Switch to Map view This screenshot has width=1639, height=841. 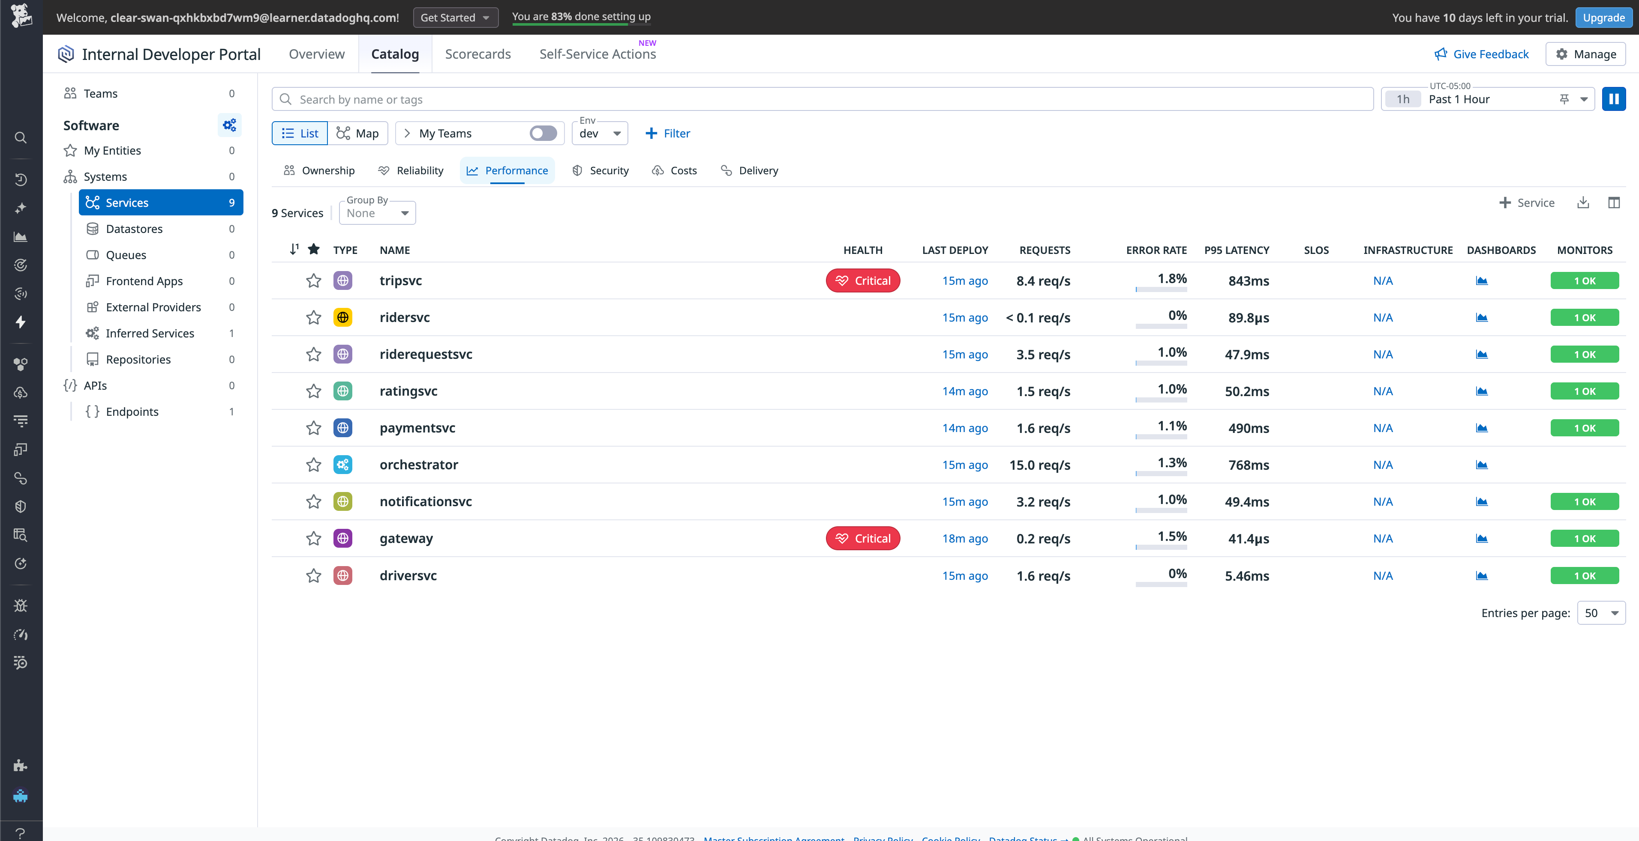[357, 133]
